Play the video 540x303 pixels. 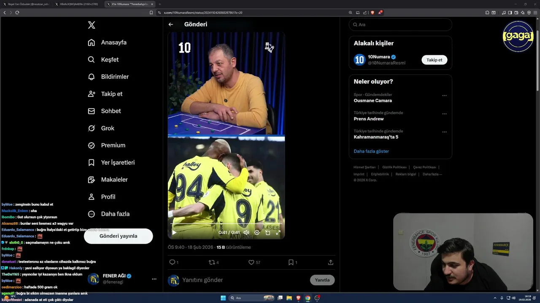pos(174,232)
